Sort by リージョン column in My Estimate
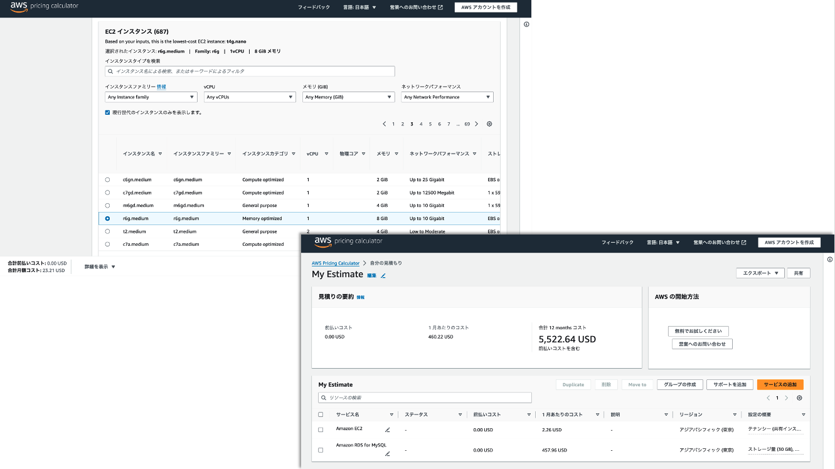835x469 pixels. (x=735, y=414)
